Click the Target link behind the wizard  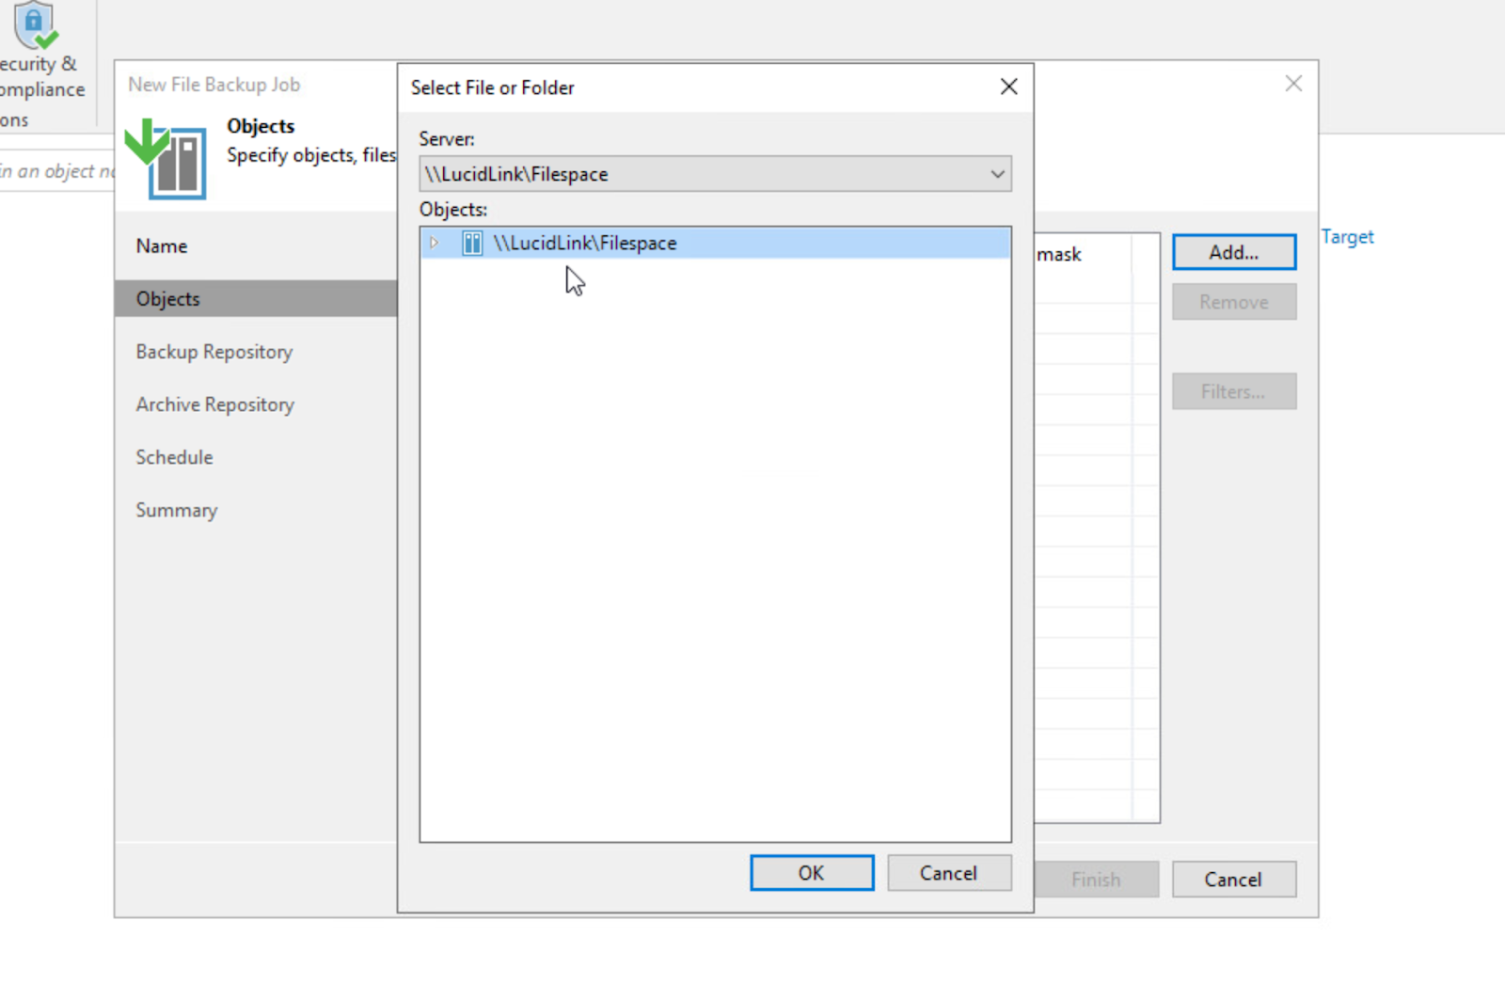pos(1347,237)
